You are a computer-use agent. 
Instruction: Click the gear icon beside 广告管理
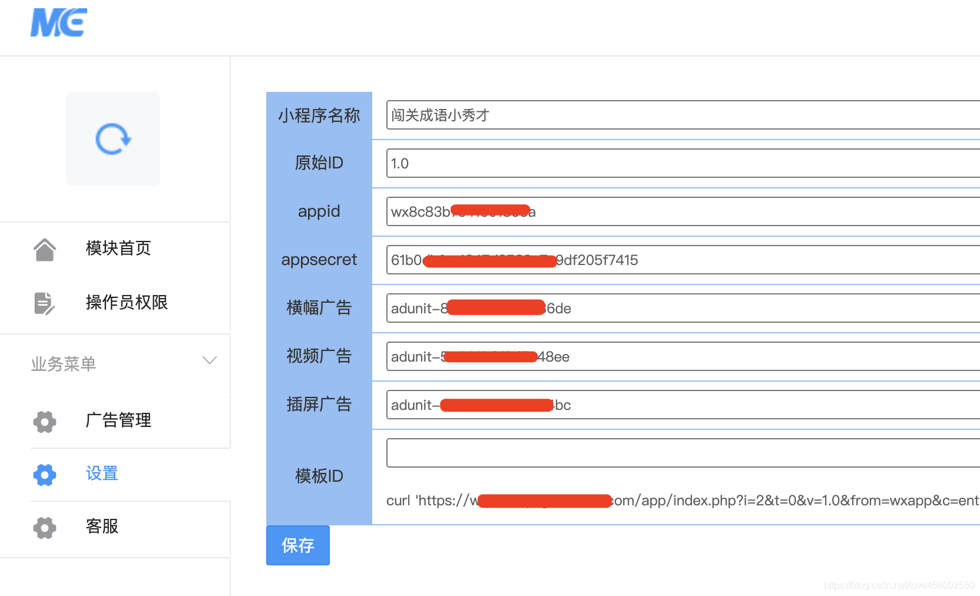tap(45, 421)
